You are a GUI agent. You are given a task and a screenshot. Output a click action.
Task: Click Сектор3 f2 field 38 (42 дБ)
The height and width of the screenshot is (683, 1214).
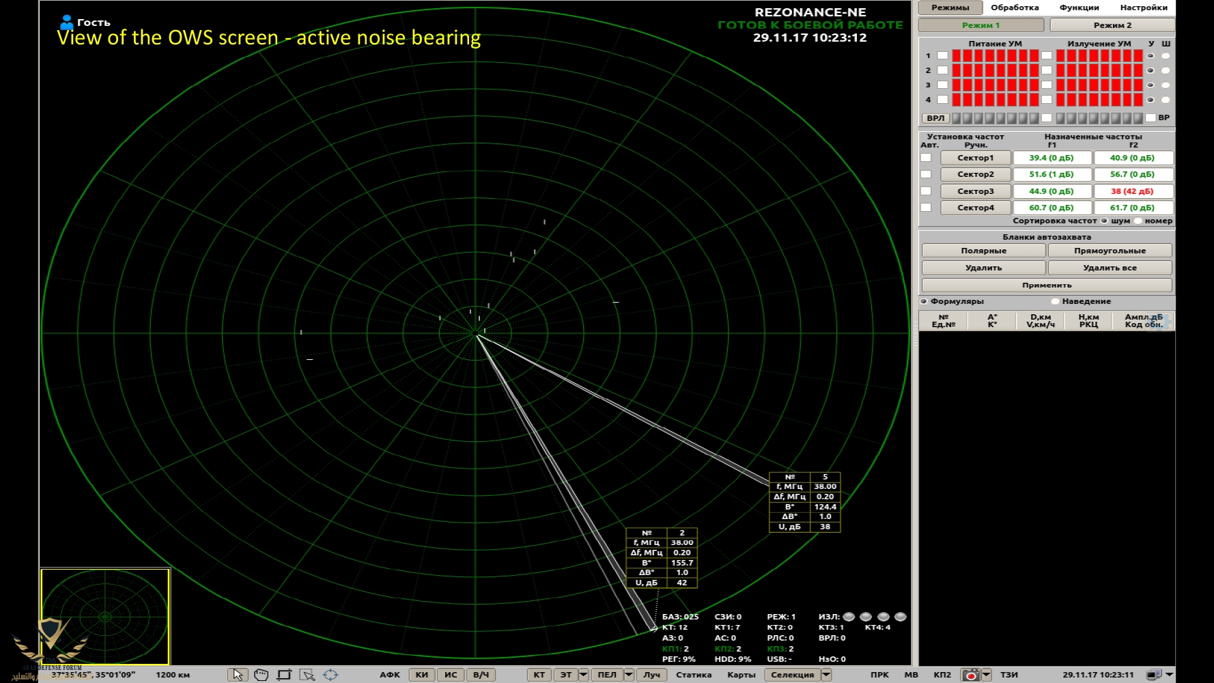pos(1133,191)
